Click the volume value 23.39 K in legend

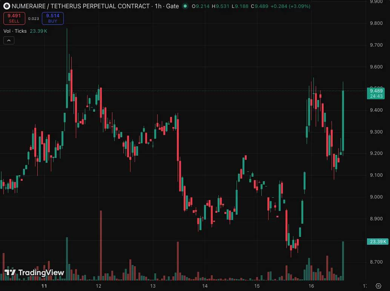pyautogui.click(x=38, y=31)
